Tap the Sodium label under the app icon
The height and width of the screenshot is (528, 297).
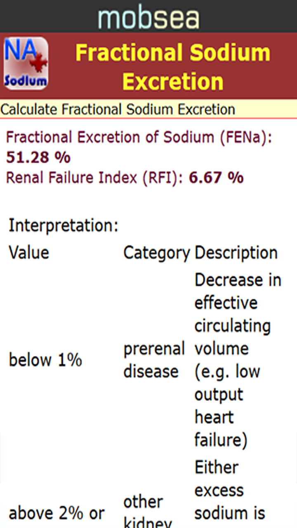[25, 79]
